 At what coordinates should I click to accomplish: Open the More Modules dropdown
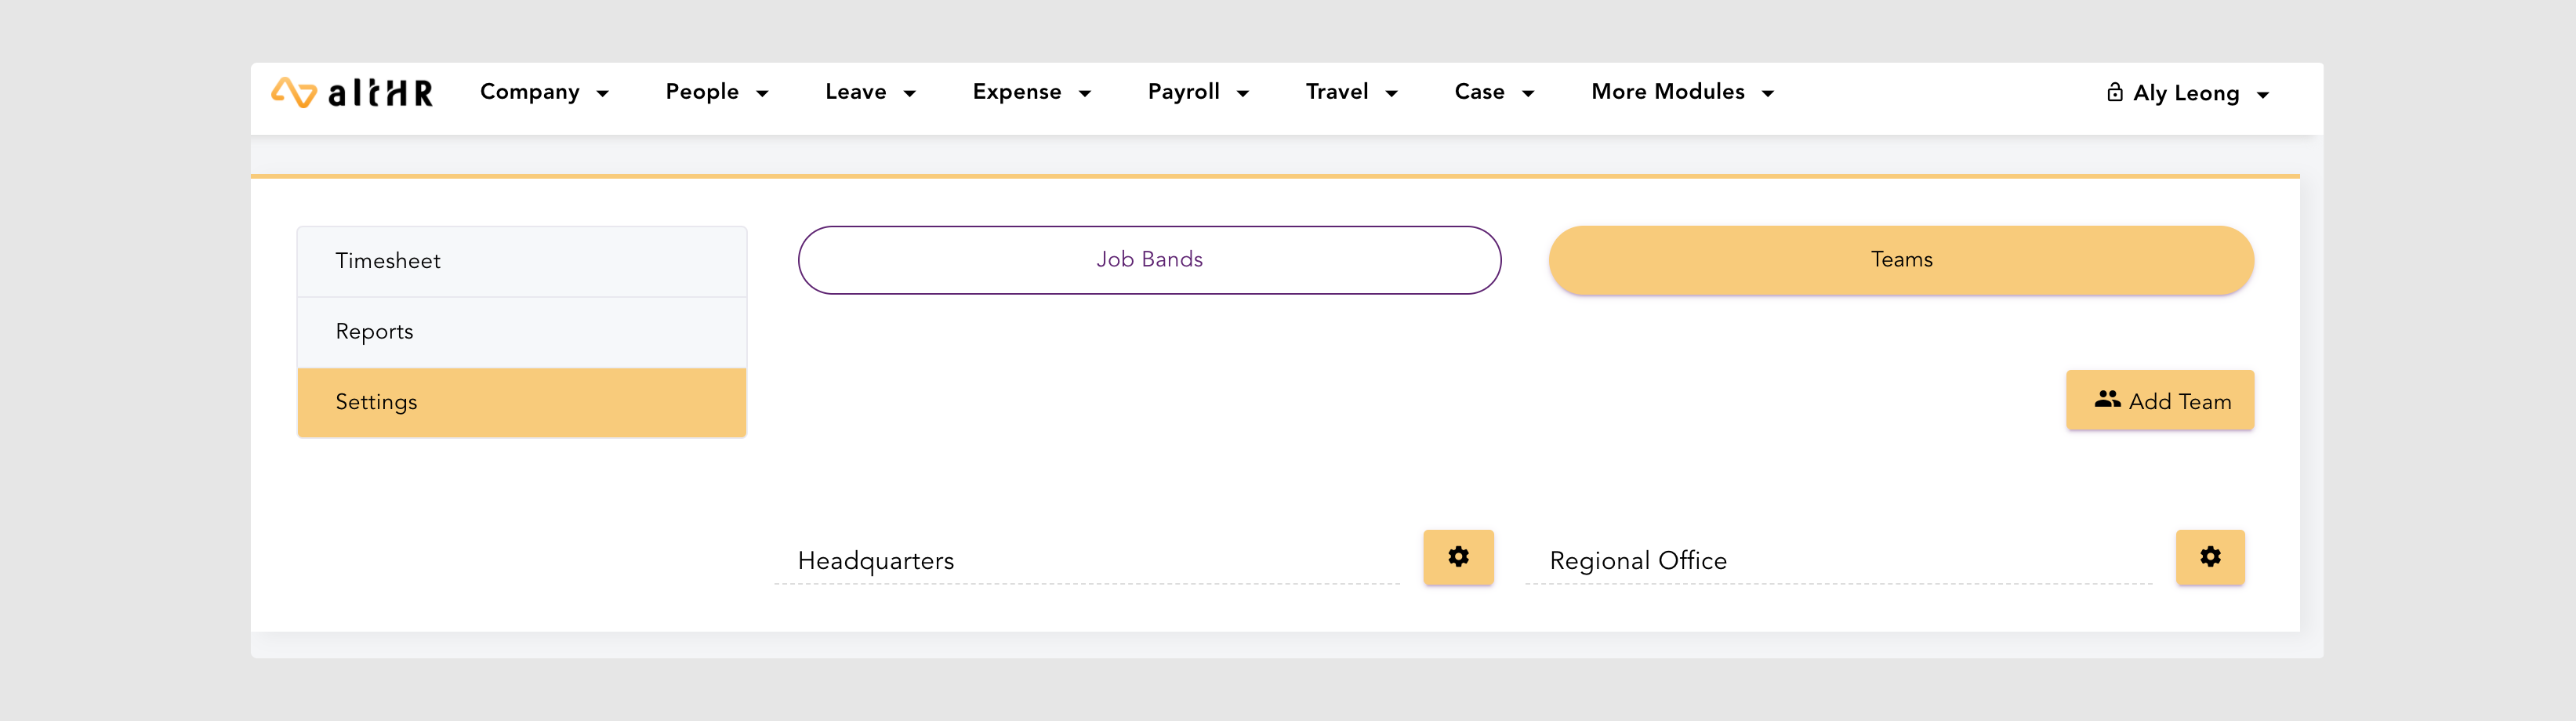coord(1682,93)
